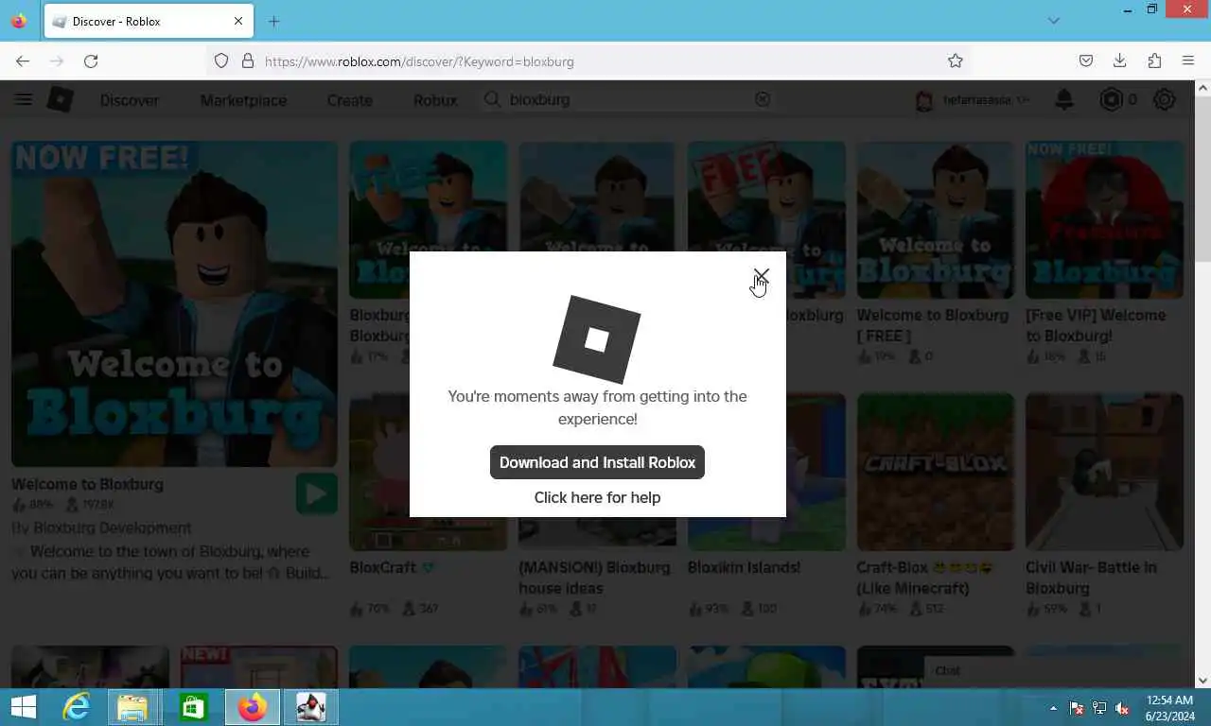
Task: Open File Explorer from the taskbar
Action: tap(133, 707)
